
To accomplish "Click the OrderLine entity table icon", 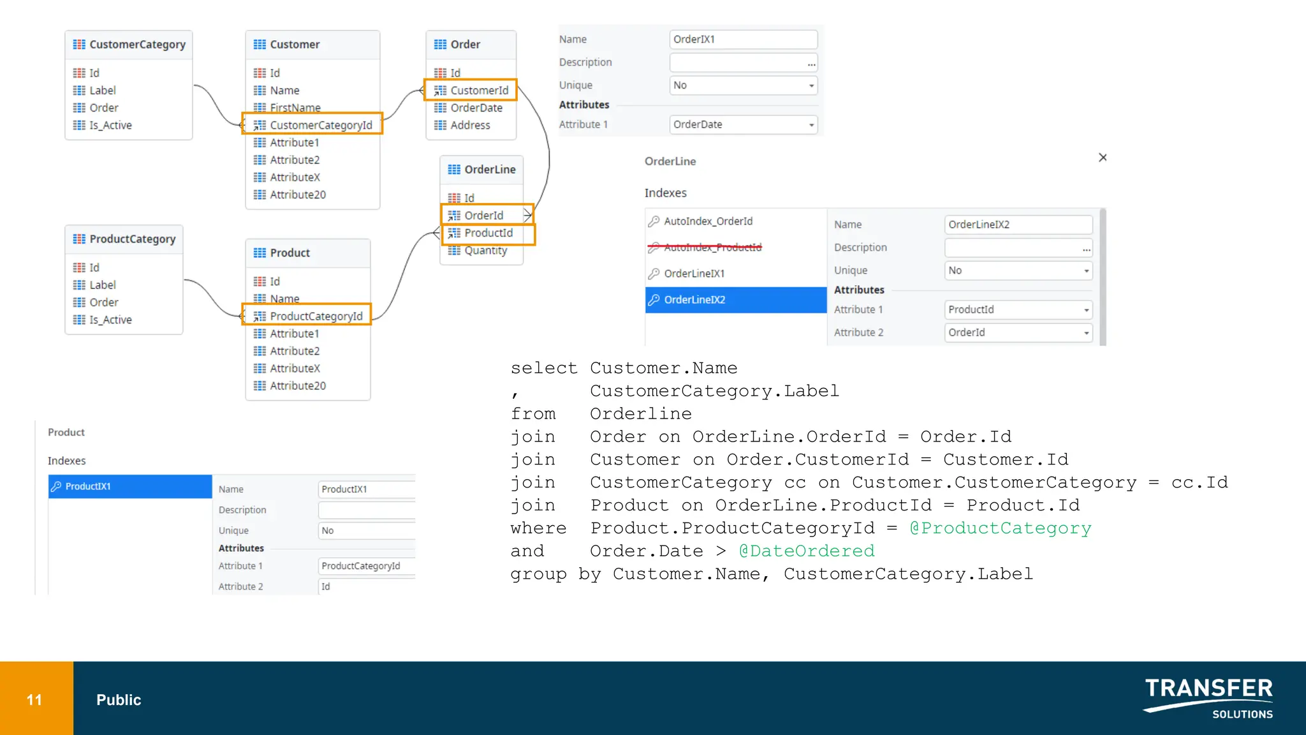I will (454, 170).
